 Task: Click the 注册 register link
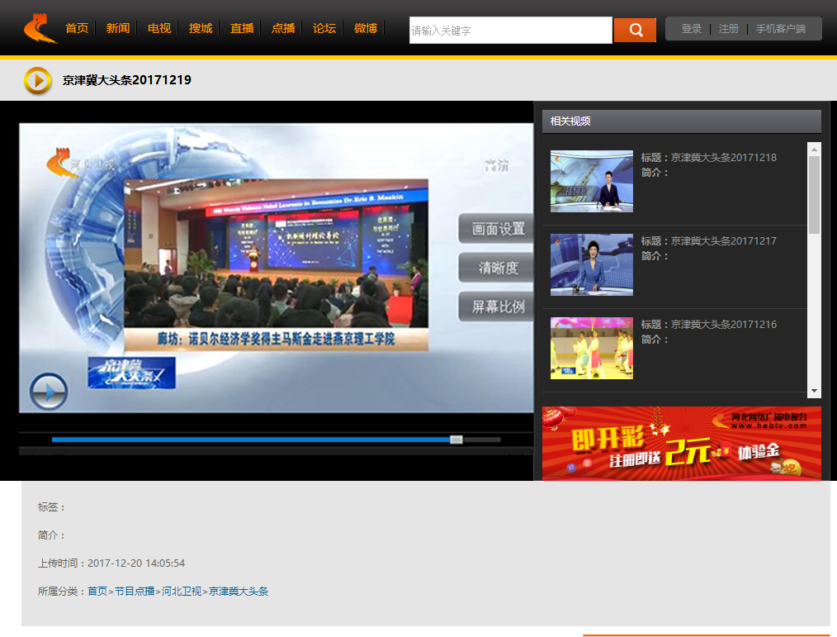click(x=728, y=29)
